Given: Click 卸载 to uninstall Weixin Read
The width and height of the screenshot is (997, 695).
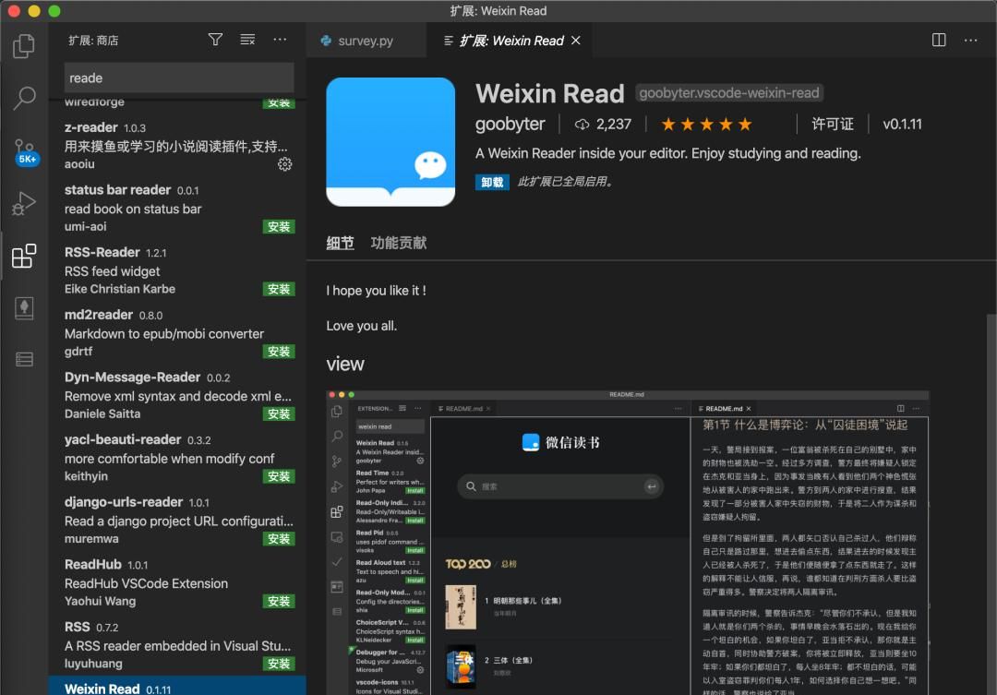Looking at the screenshot, I should click(492, 182).
